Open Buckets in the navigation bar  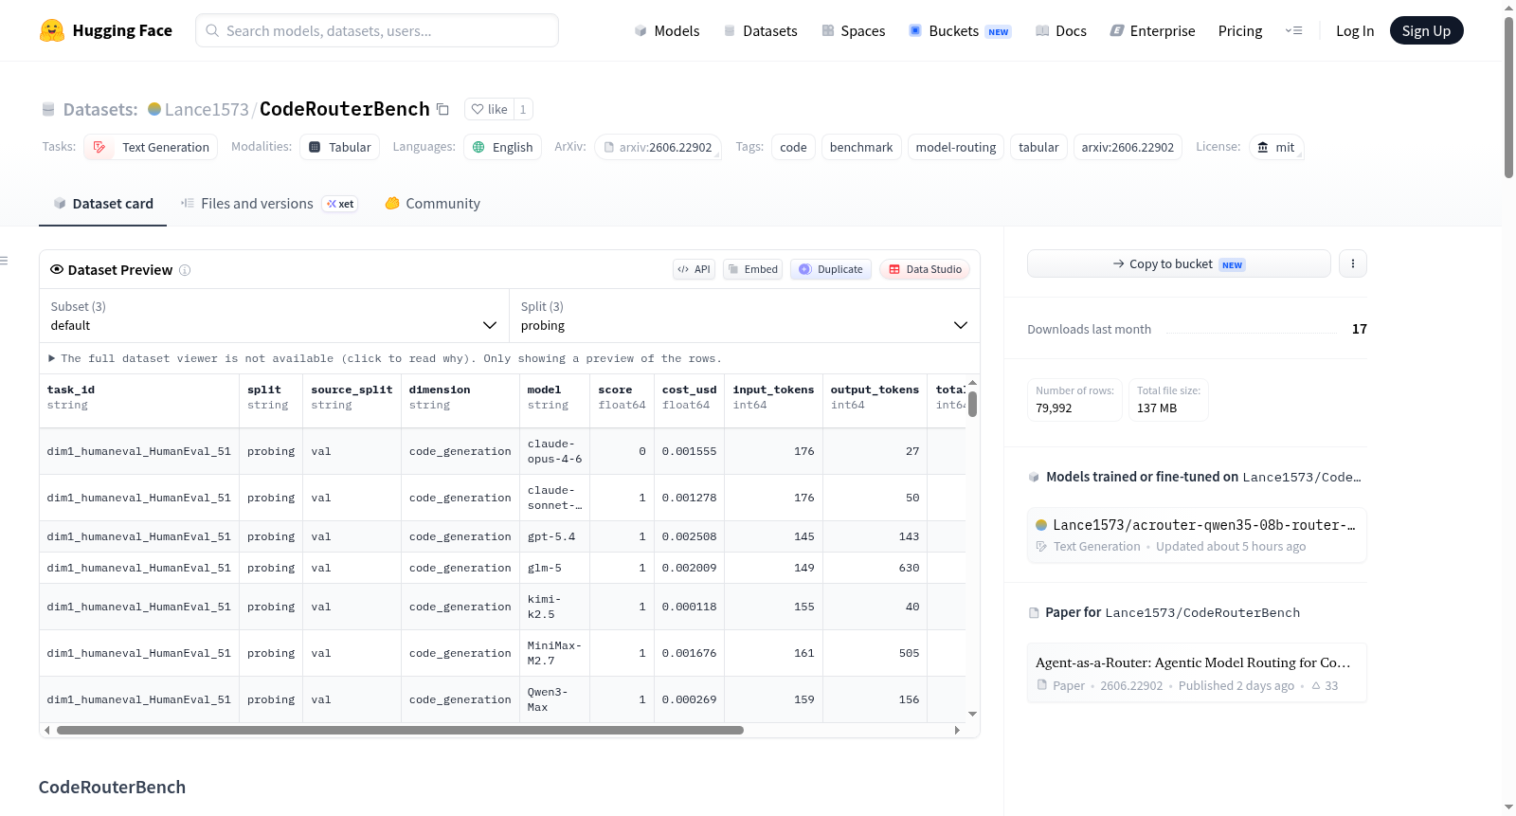960,30
